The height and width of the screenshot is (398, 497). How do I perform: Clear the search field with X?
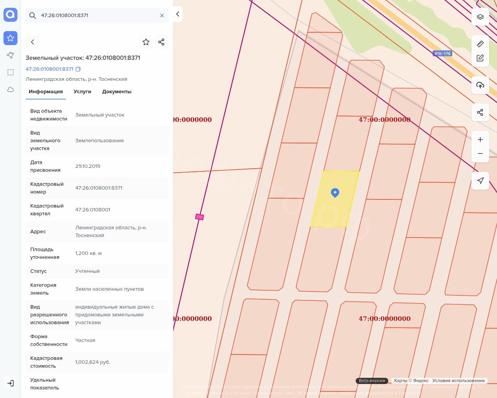pos(162,16)
